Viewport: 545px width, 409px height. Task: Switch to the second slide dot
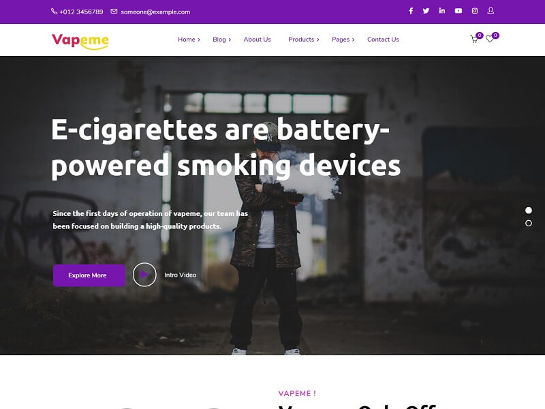[x=529, y=224]
